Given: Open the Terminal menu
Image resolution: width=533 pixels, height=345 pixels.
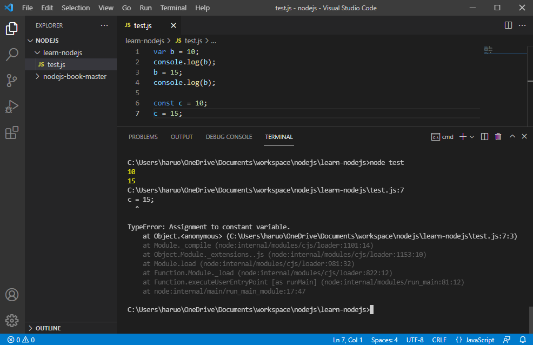Looking at the screenshot, I should point(174,8).
